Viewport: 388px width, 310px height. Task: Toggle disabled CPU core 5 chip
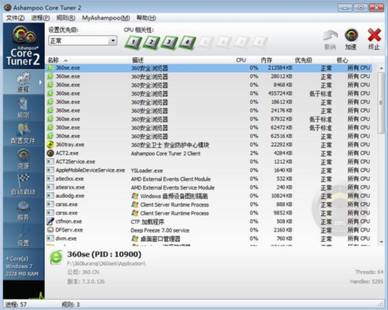click(206, 42)
